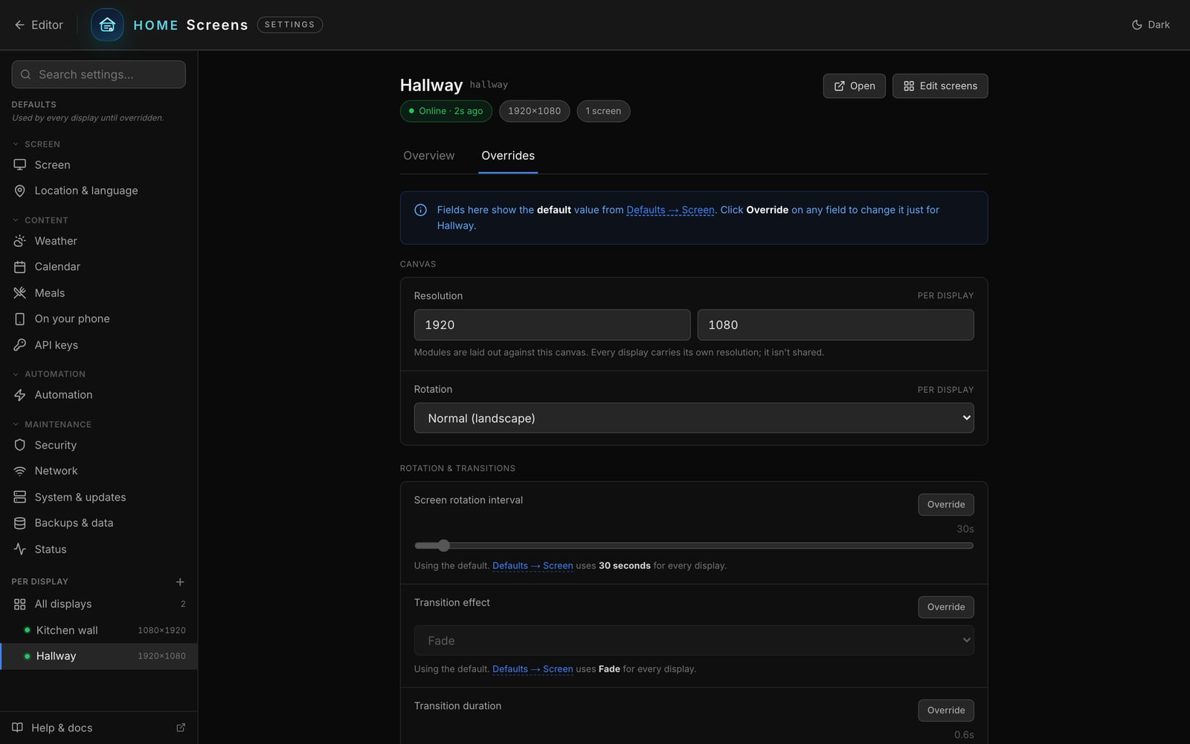Collapse the SCREEN sidebar section
Screen dimensions: 1190x744
36,144
